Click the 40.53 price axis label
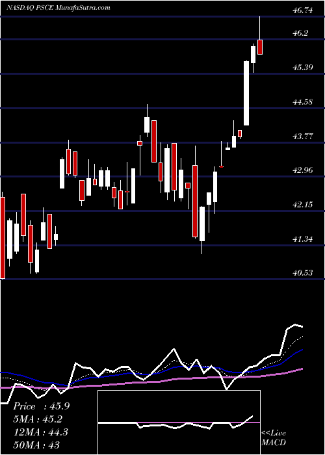Viewport: 325px width, 455px height. click(303, 273)
